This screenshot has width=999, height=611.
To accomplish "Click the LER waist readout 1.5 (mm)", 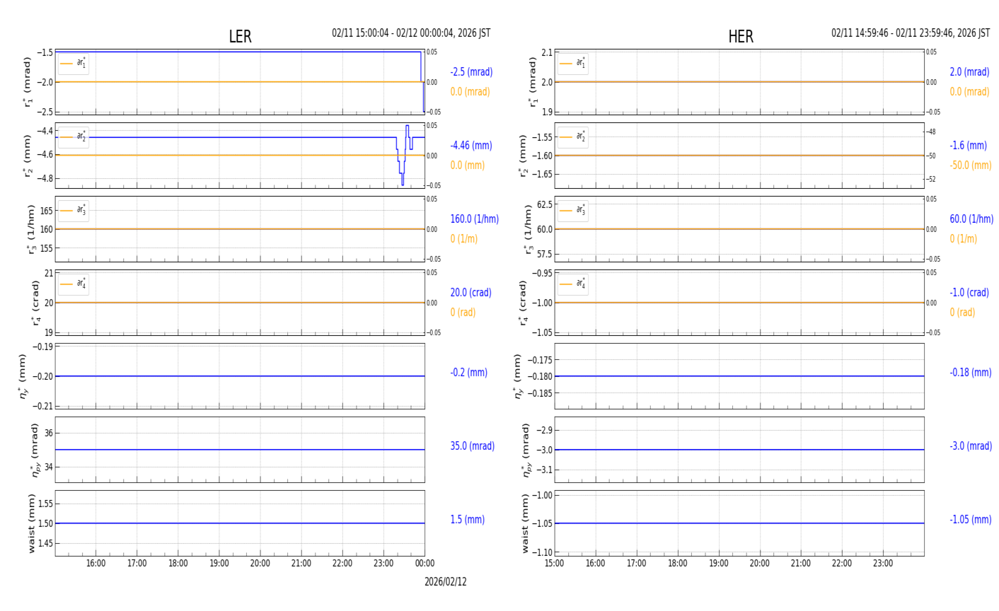I will coord(468,520).
